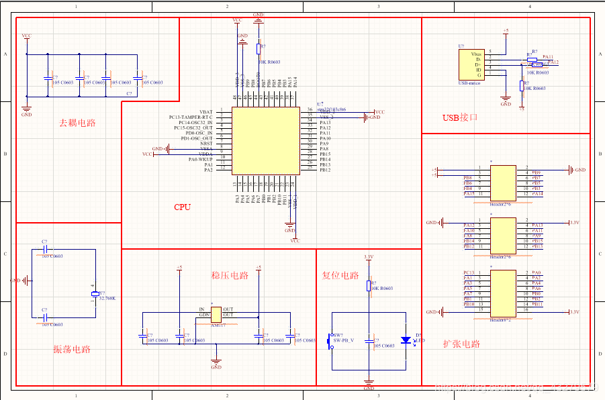Click the ID pin label on USB connector

tap(479, 70)
